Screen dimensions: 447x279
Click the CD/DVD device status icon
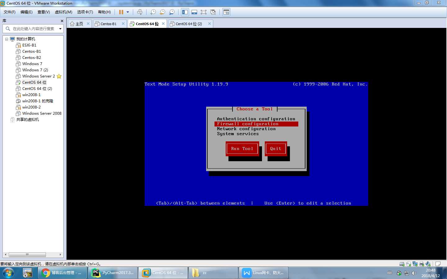409,264
